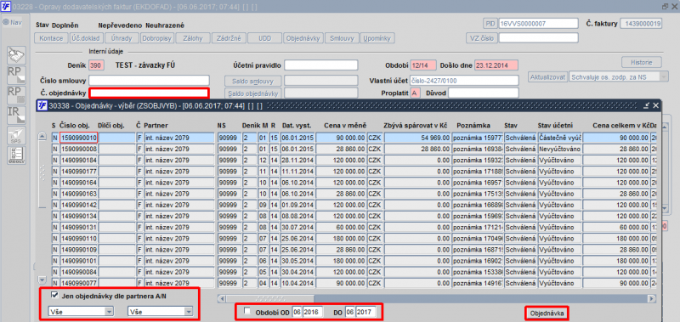
Task: Open the Schvaluje os. zodp. dropdown
Action: (x=619, y=76)
